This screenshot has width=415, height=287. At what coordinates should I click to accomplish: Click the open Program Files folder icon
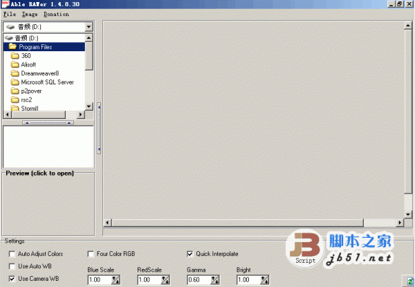(12, 47)
